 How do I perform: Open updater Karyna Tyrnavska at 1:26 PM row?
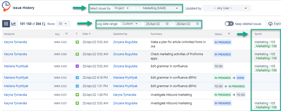(125, 95)
